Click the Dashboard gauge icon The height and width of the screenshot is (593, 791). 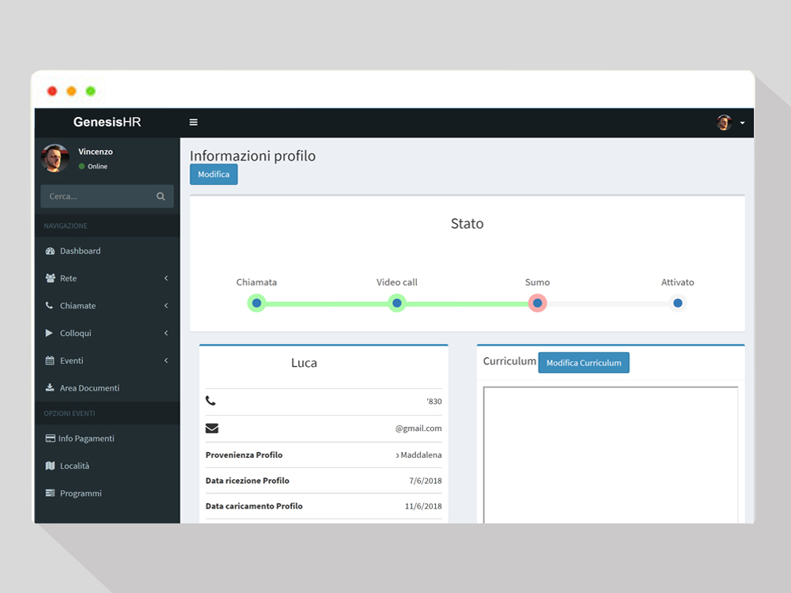[51, 251]
